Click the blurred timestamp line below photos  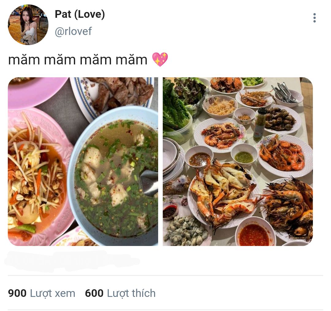point(72,261)
